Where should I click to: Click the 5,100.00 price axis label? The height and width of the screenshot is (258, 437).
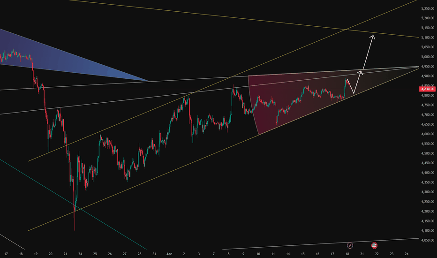pyautogui.click(x=428, y=38)
